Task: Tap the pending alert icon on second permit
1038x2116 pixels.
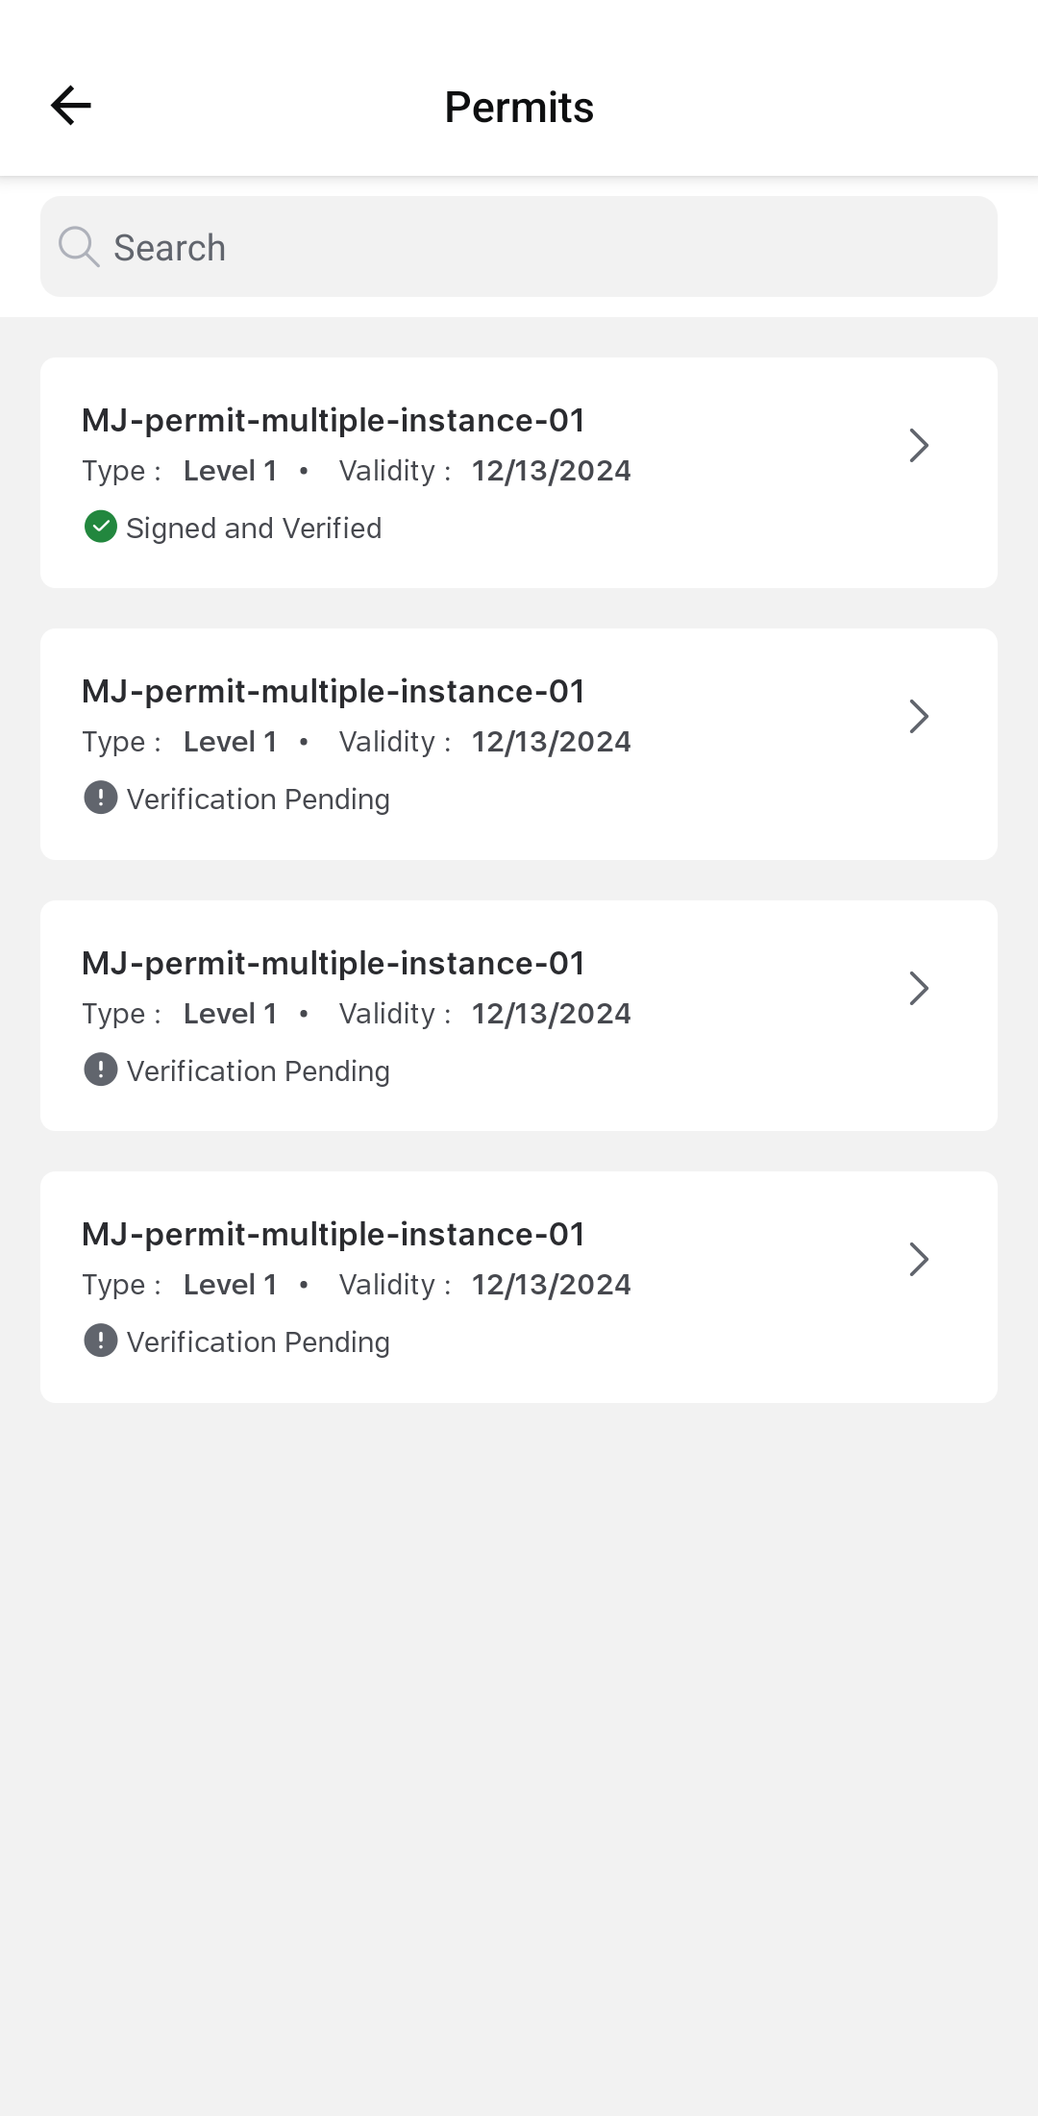Action: click(101, 799)
